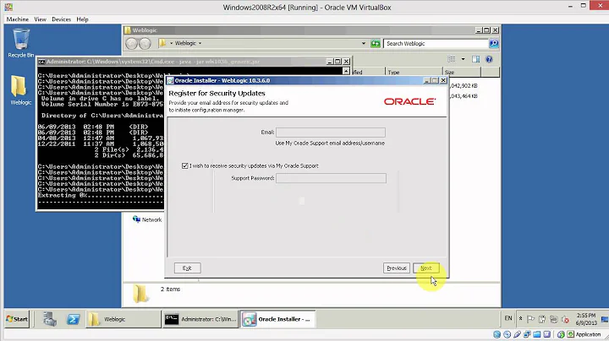Launch PowerShell from taskbar
The image size is (609, 341).
[x=73, y=319]
